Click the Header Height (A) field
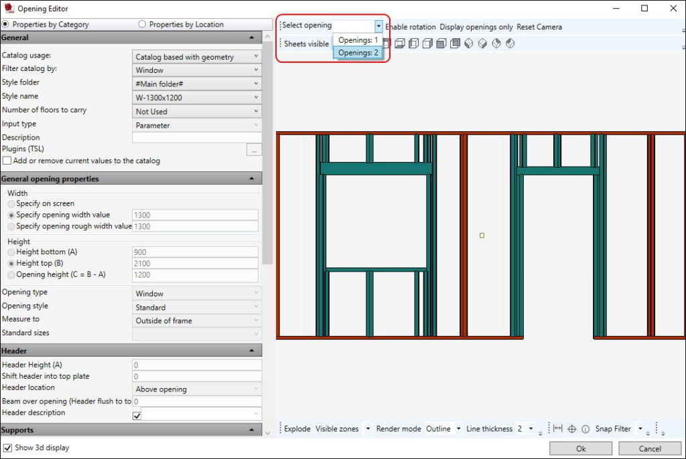 (x=197, y=365)
